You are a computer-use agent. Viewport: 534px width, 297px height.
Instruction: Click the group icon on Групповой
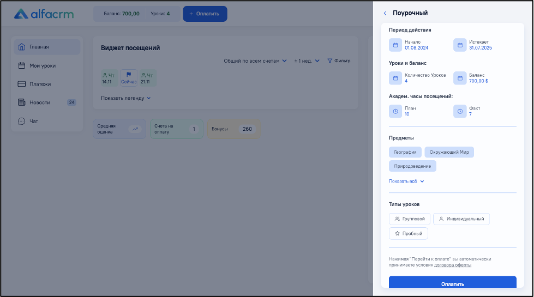pos(397,219)
